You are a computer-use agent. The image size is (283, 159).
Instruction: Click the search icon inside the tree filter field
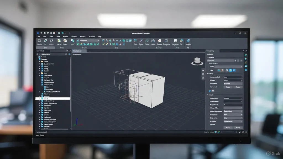pos(66,54)
